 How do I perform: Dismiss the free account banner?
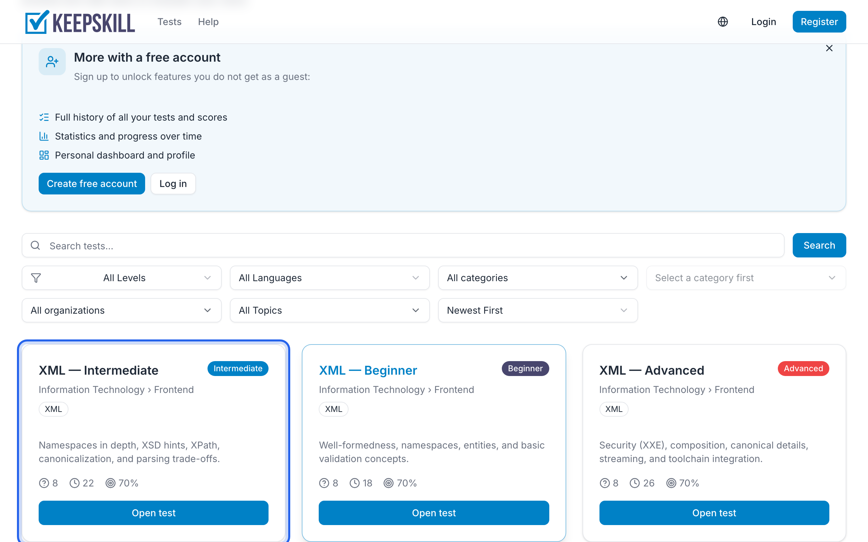coord(829,48)
